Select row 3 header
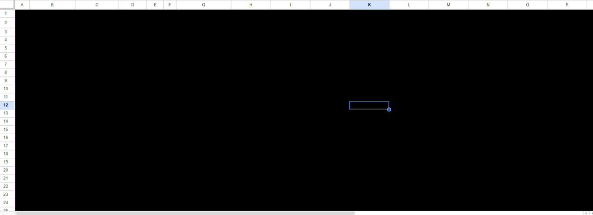Viewport: 593px width, 215px height. tap(7, 32)
